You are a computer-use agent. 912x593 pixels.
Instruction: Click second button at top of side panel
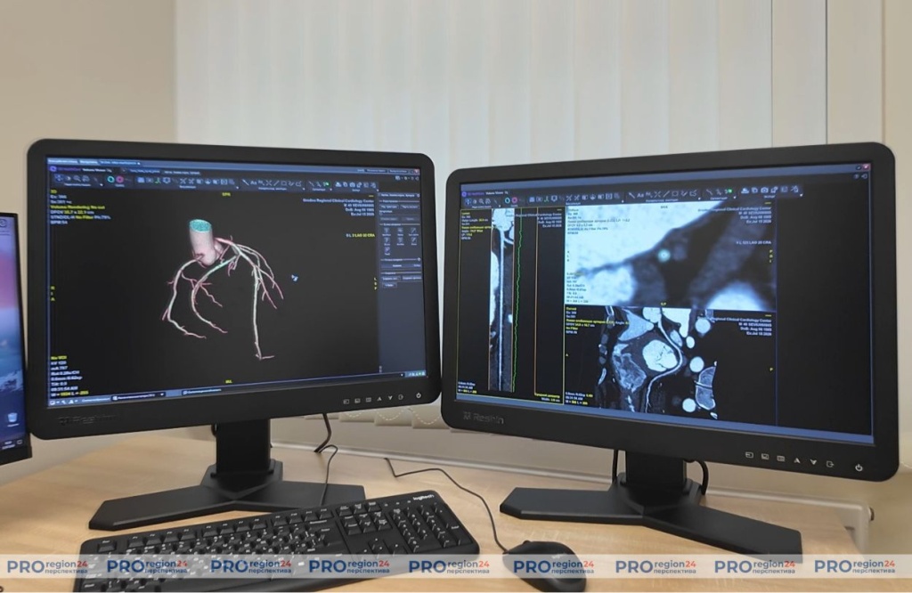point(410,207)
